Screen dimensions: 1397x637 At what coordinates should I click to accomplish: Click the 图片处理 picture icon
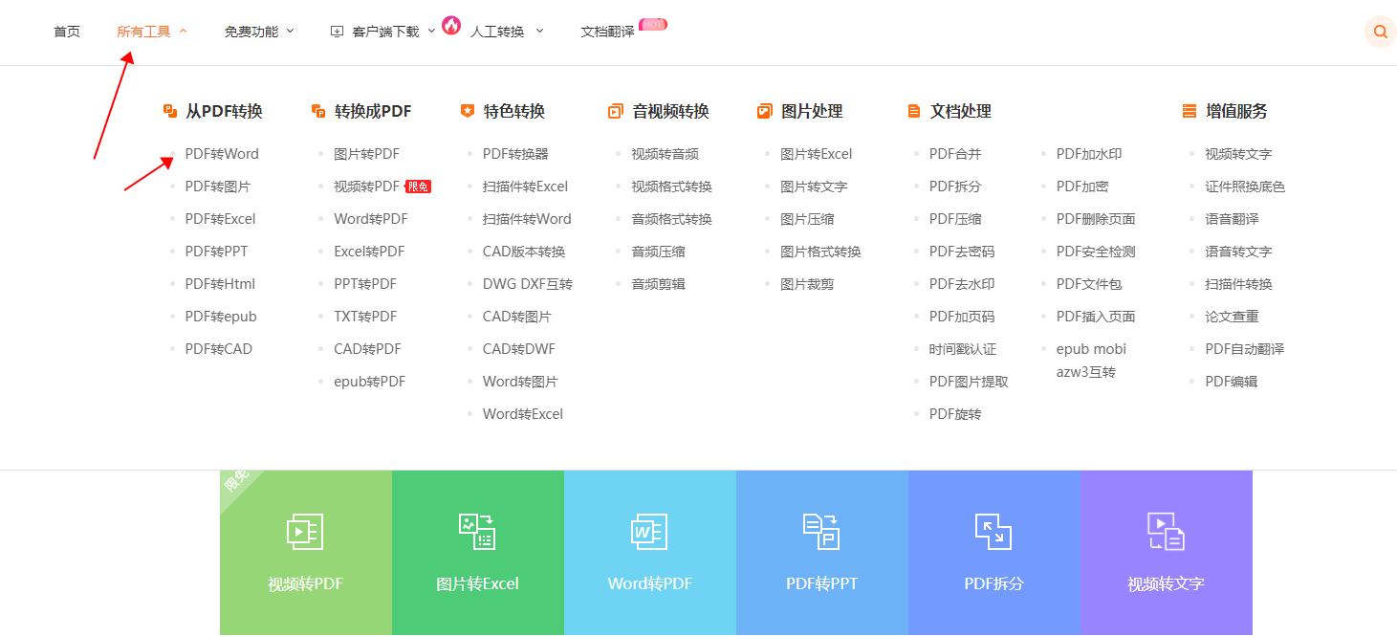(764, 111)
